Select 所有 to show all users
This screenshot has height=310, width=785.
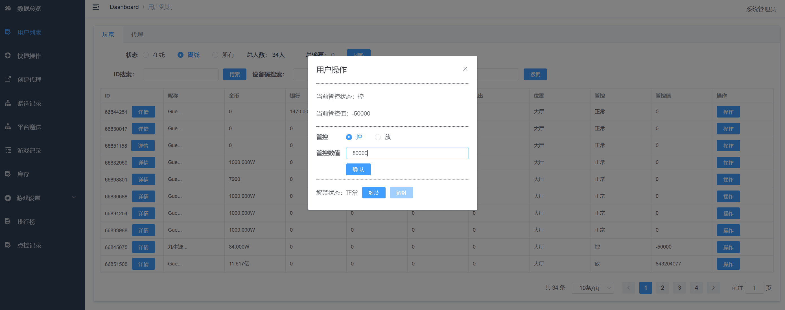[x=215, y=55]
